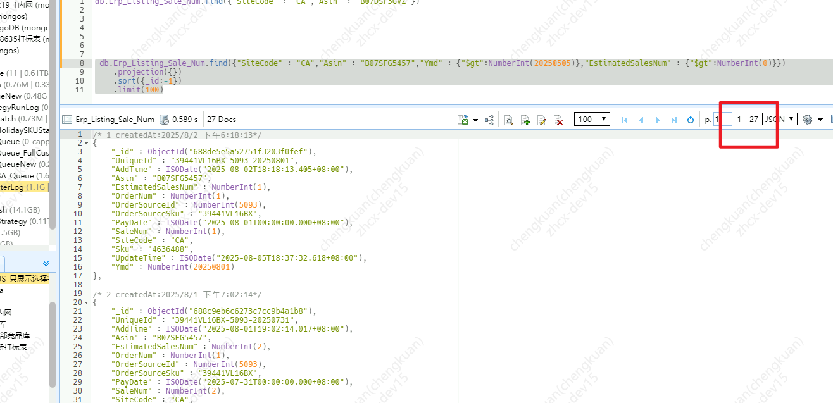Refresh the query results

coord(691,120)
